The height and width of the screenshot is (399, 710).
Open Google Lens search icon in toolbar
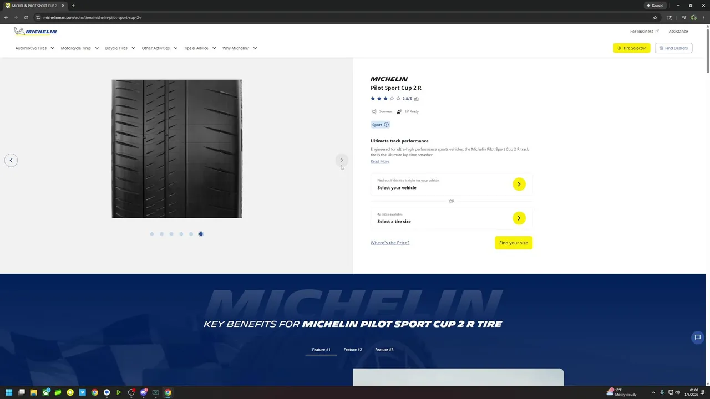[669, 17]
